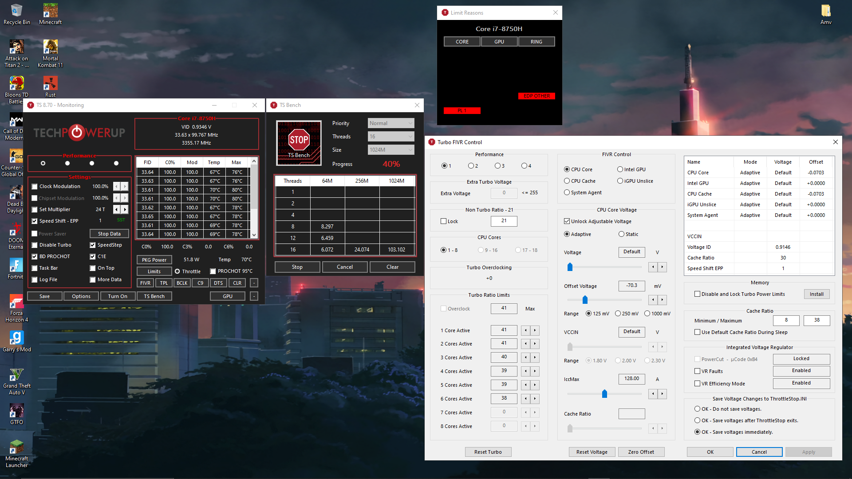Open the Rust desktop icon
This screenshot has width=852, height=479.
click(x=50, y=86)
